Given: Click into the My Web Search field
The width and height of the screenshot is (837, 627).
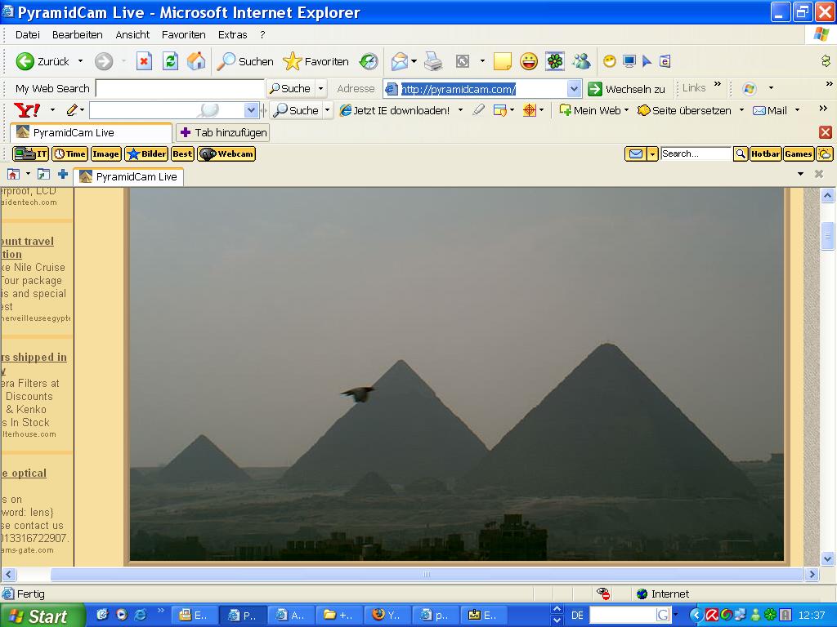Looking at the screenshot, I should (180, 88).
